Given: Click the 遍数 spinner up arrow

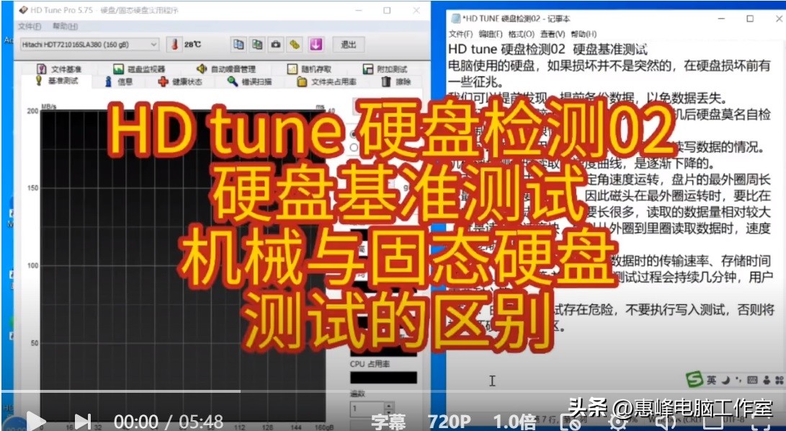Looking at the screenshot, I should 389,406.
